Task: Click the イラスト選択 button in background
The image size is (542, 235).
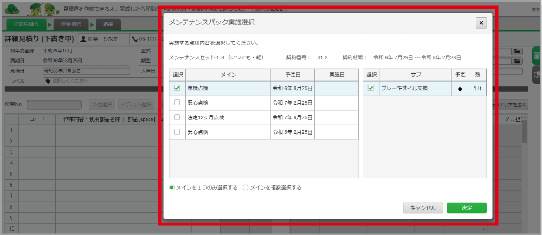Action: click(136, 104)
